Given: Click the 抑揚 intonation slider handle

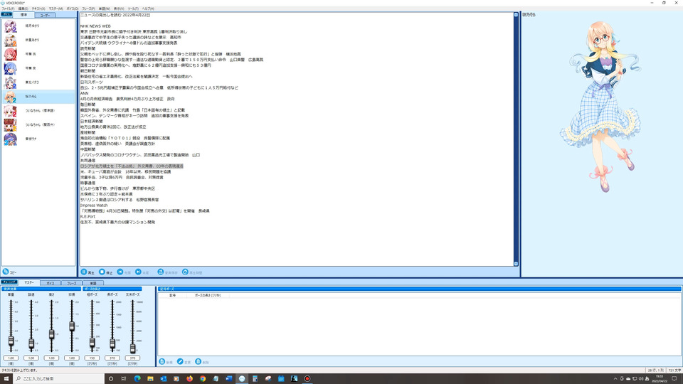Looking at the screenshot, I should [72, 326].
